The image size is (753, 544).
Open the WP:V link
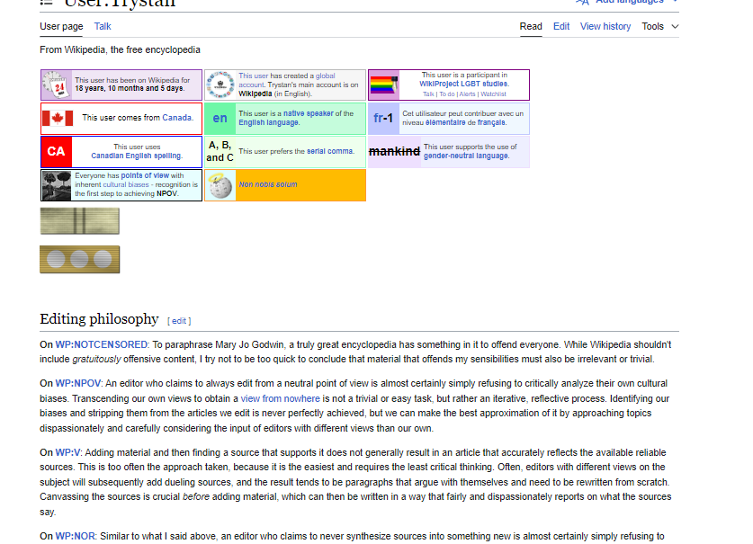click(x=67, y=453)
